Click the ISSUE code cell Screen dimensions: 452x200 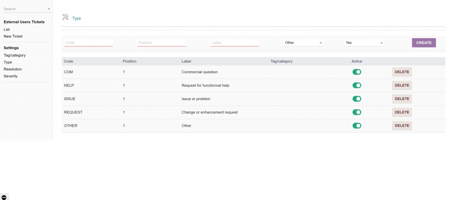pyautogui.click(x=70, y=99)
